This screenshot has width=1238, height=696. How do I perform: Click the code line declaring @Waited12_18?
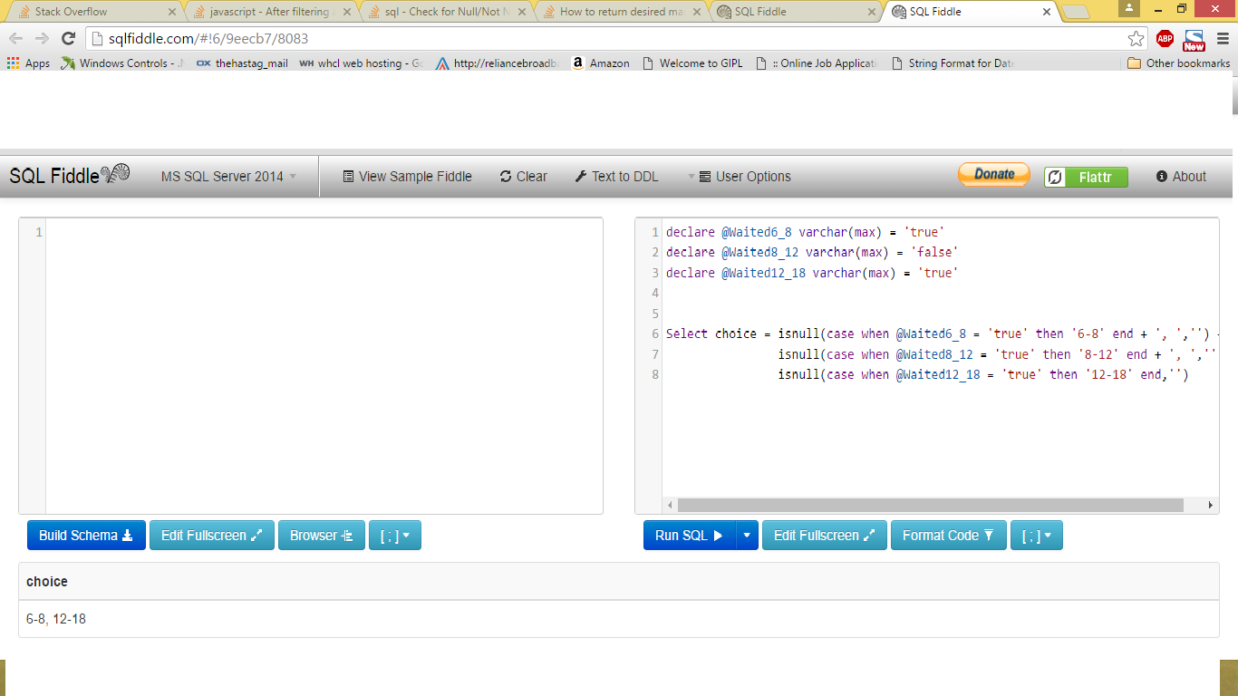pyautogui.click(x=812, y=273)
